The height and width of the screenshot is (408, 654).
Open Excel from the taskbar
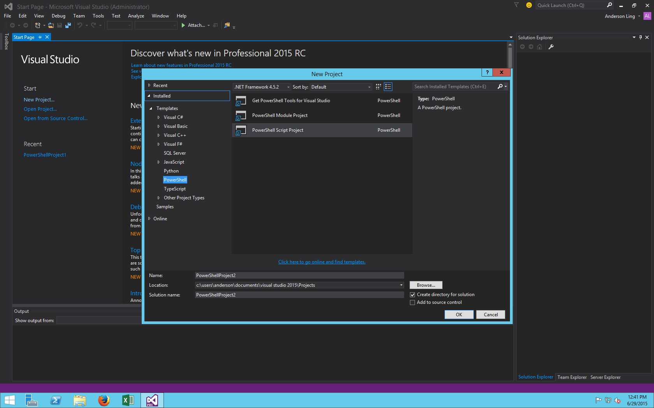click(128, 400)
